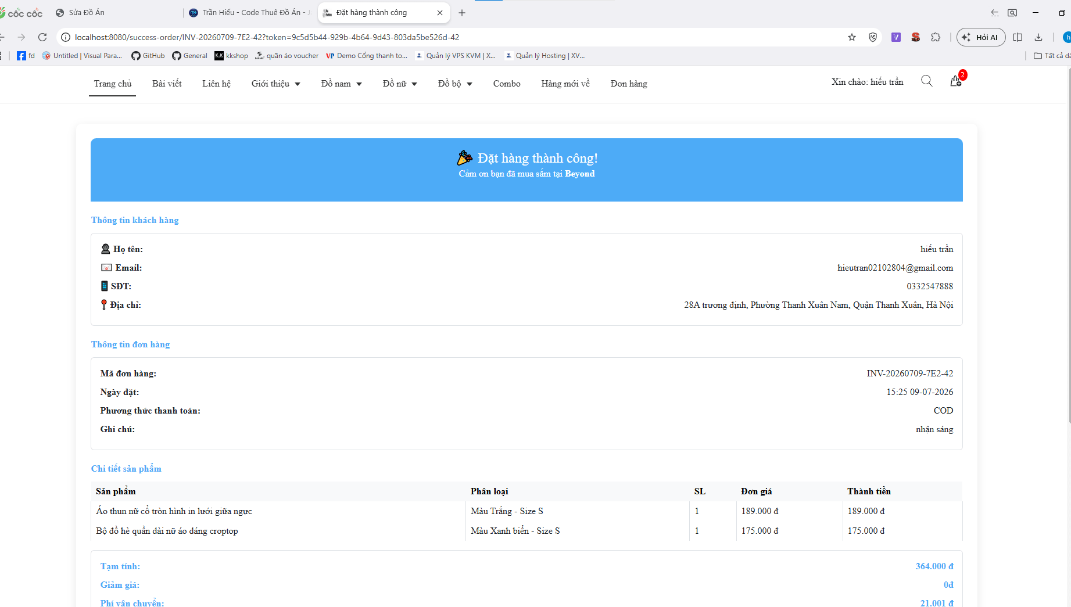
Task: Expand the Đồ bộ dropdown menu
Action: 455,84
